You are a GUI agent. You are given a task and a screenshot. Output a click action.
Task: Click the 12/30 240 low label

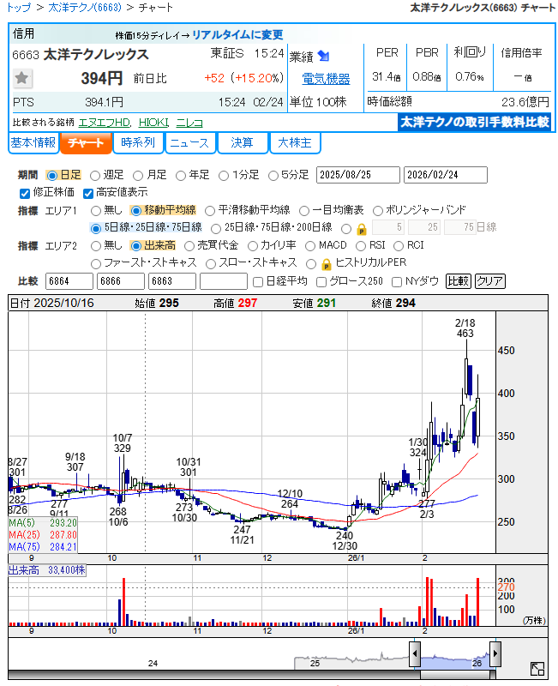pos(345,541)
